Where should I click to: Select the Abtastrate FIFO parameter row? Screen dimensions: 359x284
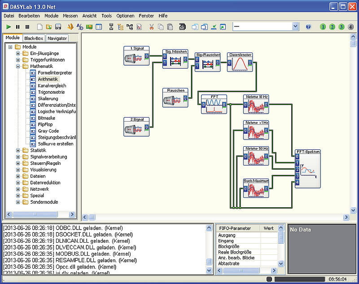tap(247, 263)
